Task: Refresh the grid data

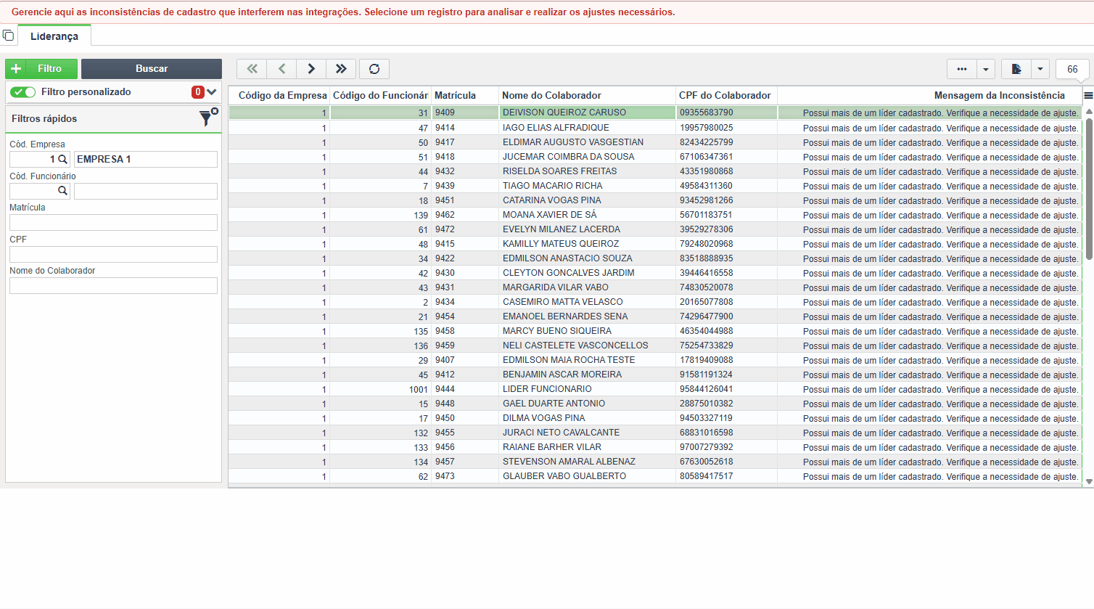Action: pyautogui.click(x=374, y=69)
